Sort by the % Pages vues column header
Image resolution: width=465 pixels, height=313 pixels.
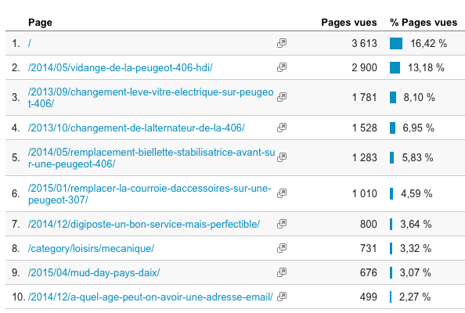(424, 23)
